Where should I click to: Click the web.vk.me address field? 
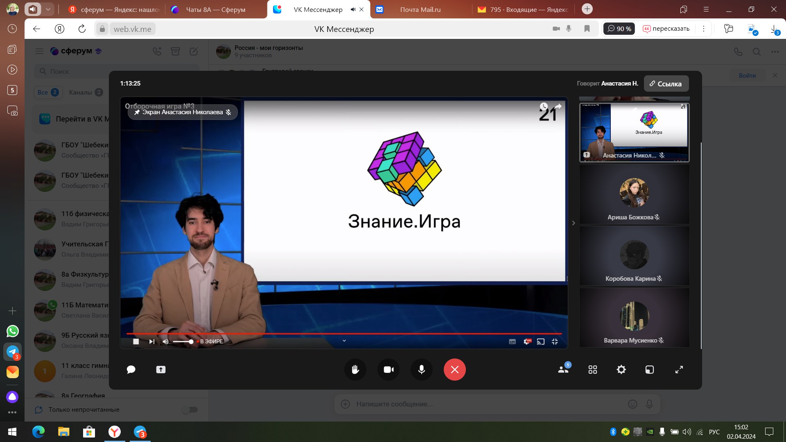point(133,29)
